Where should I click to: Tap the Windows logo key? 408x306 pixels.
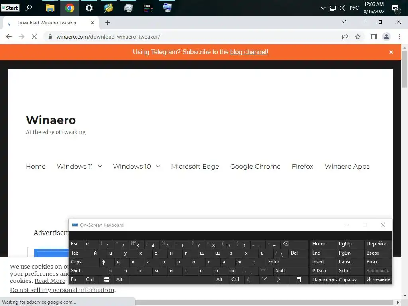(x=106, y=279)
